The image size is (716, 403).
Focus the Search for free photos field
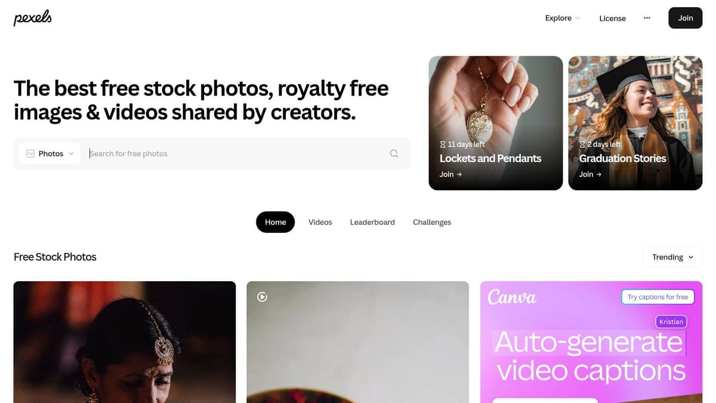coord(236,153)
